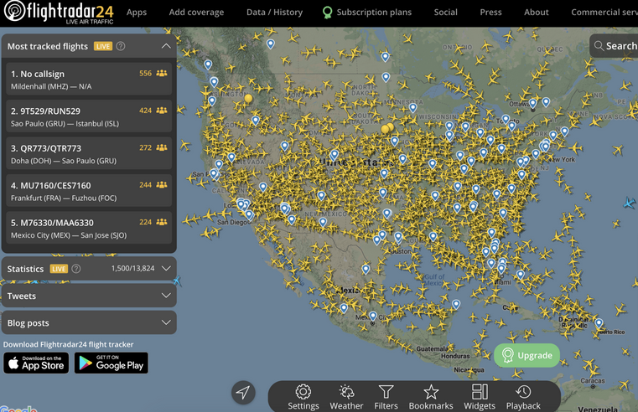
Task: Click the Most tracked flights help icon
Action: 121,46
